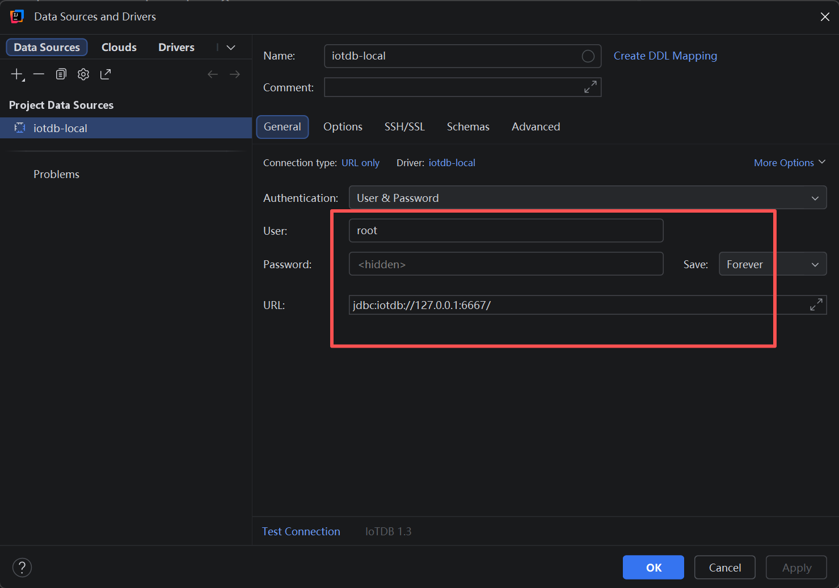This screenshot has width=839, height=588.
Task: Close the Data Sources and Drivers dialog
Action: pyautogui.click(x=825, y=17)
